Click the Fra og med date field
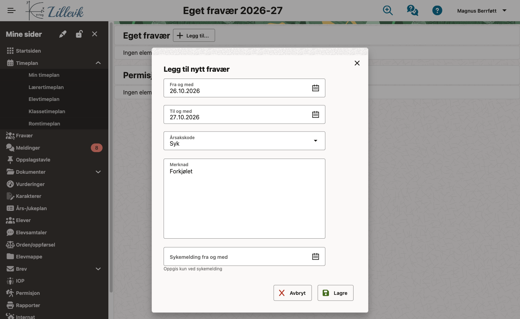Viewport: 520px width, 319px height. point(244,88)
